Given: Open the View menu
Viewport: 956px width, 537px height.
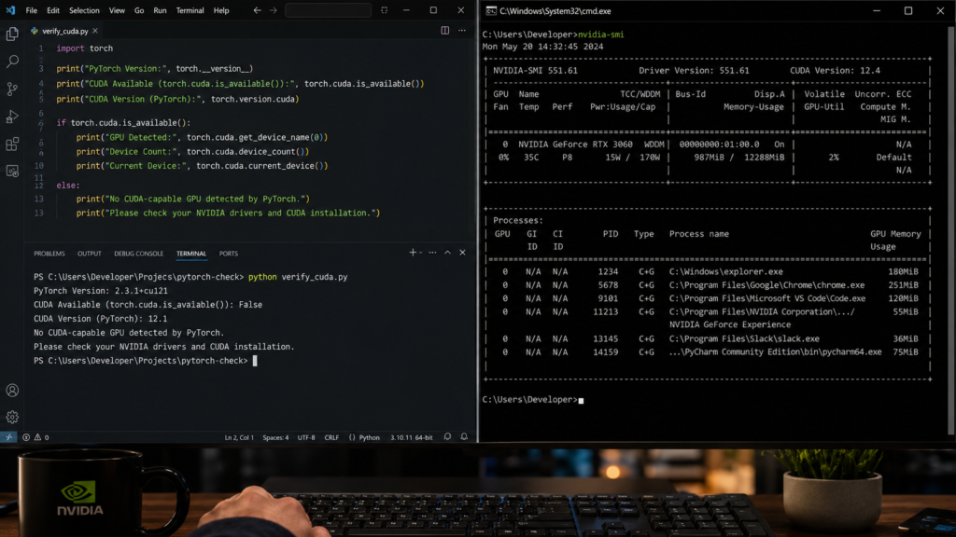Looking at the screenshot, I should tap(117, 10).
